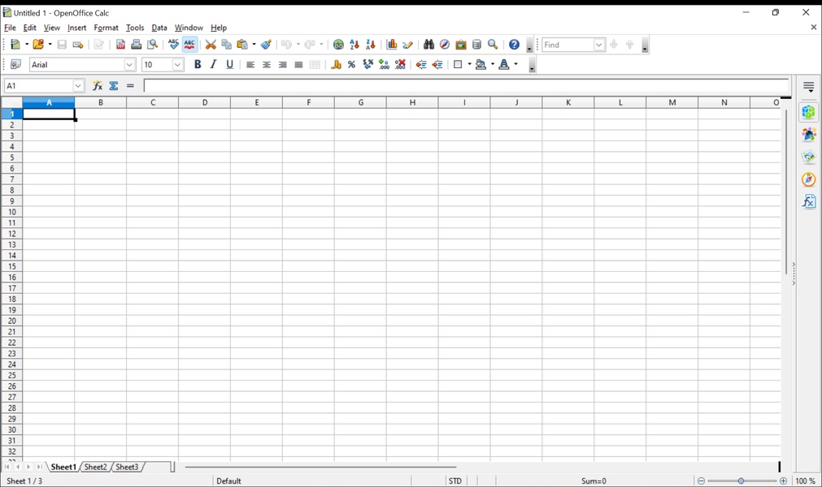Image resolution: width=822 pixels, height=487 pixels.
Task: Expand the Arial font name dropdown
Action: (x=129, y=65)
